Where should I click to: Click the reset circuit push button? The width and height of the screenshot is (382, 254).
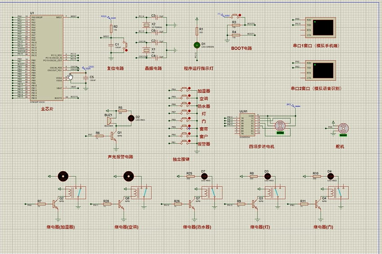point(125,45)
